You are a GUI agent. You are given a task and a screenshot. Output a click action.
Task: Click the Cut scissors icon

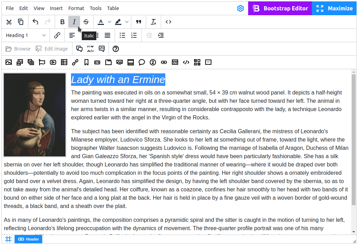pos(9,22)
